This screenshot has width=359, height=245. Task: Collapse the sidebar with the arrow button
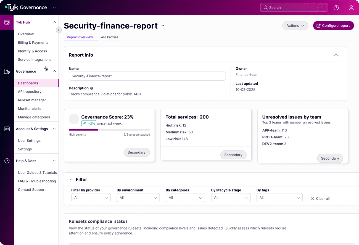click(x=59, y=30)
